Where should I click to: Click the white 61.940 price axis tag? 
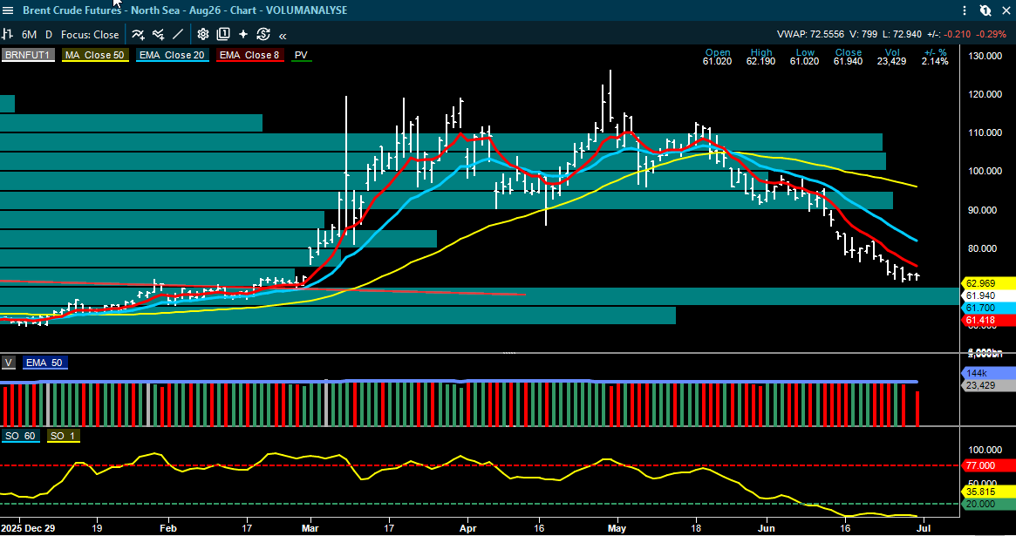[x=987, y=295]
